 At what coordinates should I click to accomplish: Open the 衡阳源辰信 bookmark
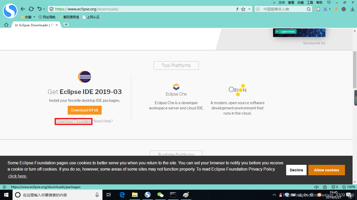(69, 17)
